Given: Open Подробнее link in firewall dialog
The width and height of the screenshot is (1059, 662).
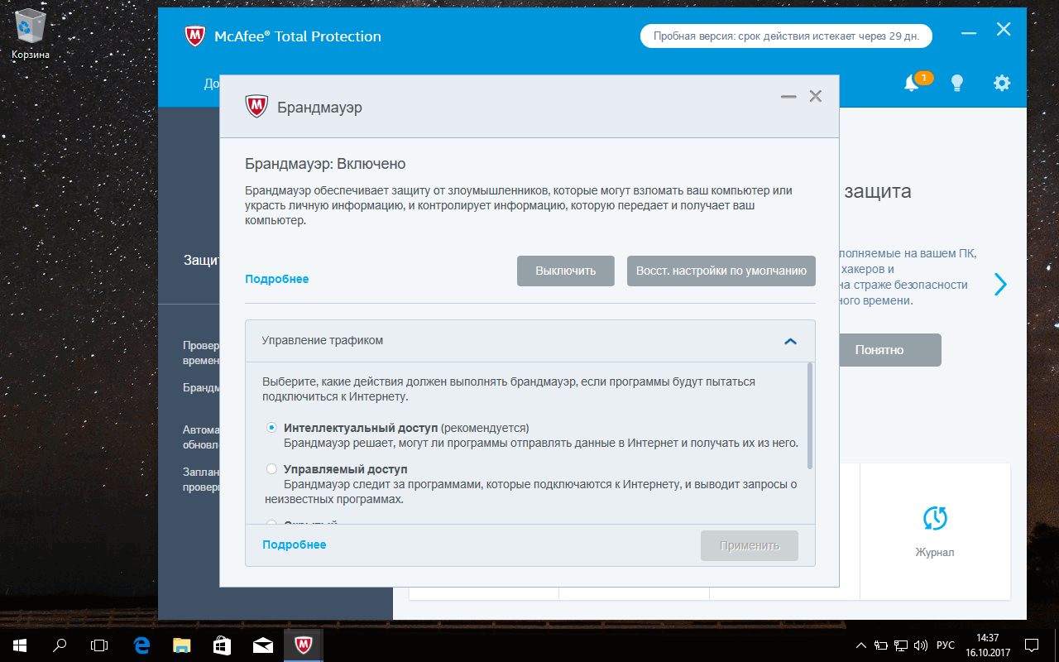Looking at the screenshot, I should pos(277,278).
